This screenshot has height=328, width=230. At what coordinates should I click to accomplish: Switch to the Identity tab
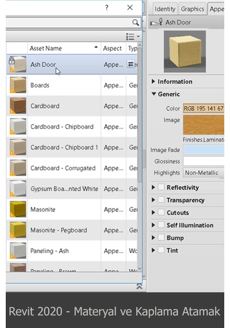[165, 9]
